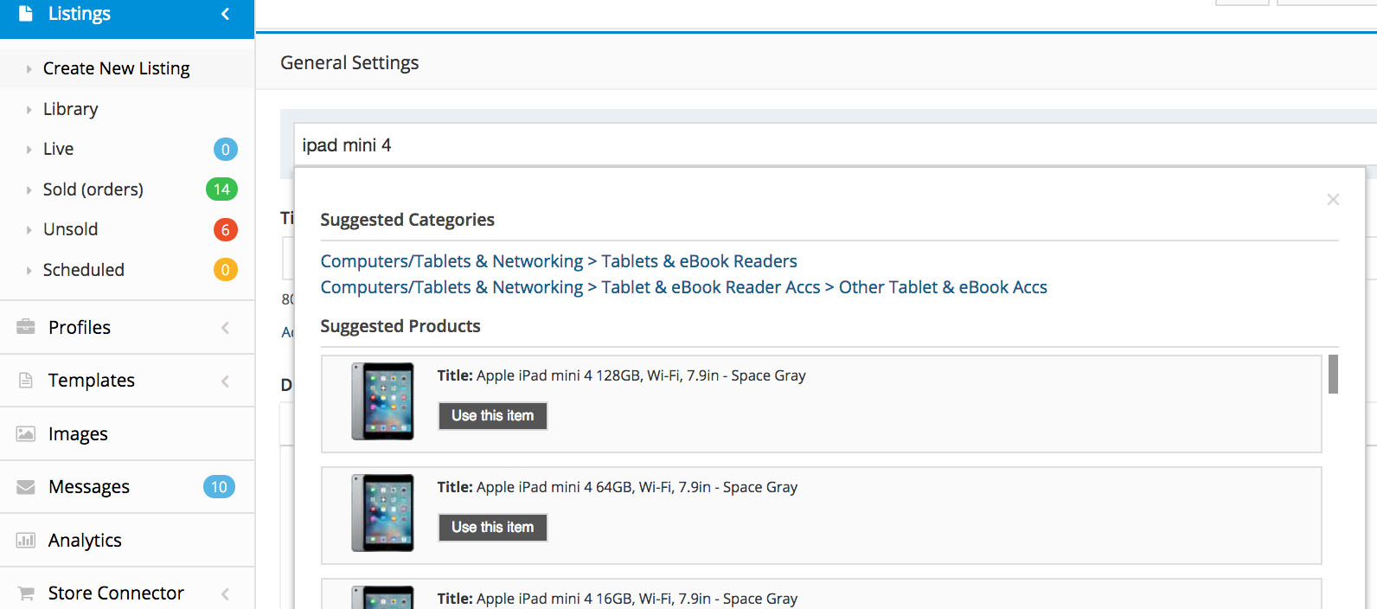This screenshot has height=609, width=1377.
Task: Select Tablets & eBook Readers category link
Action: [699, 261]
